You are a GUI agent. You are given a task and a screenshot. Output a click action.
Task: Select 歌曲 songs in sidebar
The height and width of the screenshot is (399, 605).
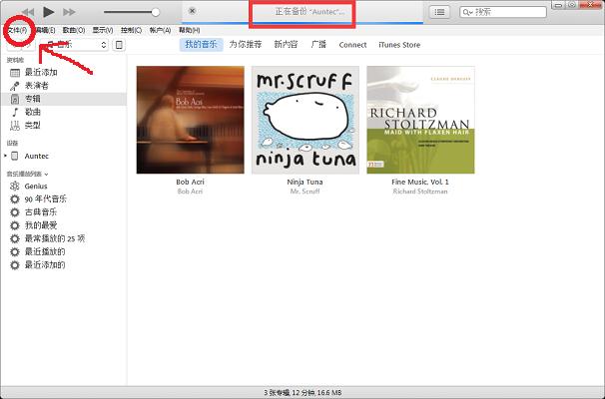click(x=32, y=112)
